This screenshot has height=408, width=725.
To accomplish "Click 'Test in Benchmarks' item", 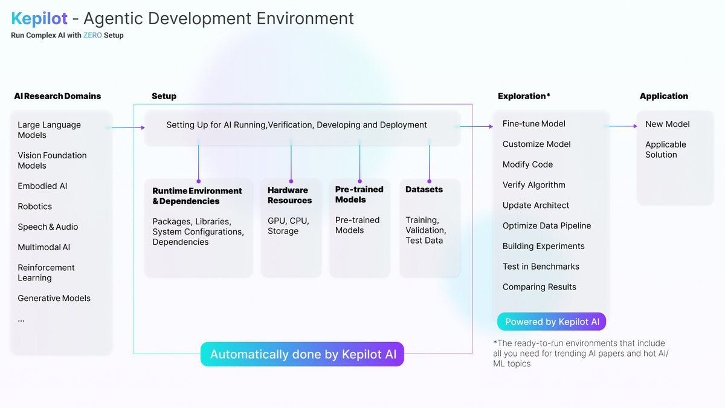I will (x=541, y=267).
